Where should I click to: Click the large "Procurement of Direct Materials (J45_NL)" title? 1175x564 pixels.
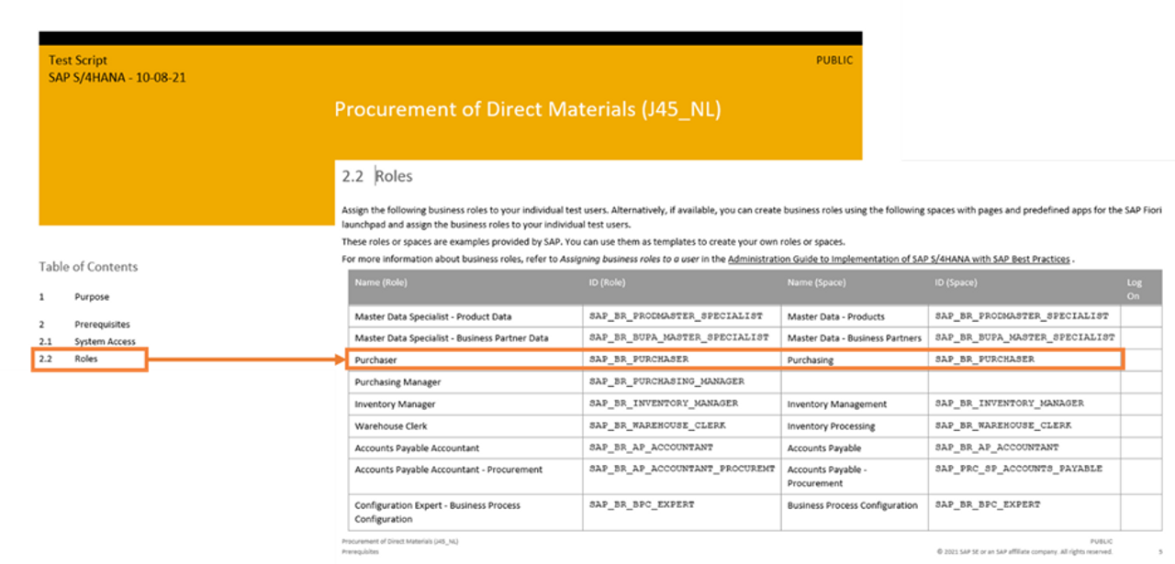(x=528, y=110)
